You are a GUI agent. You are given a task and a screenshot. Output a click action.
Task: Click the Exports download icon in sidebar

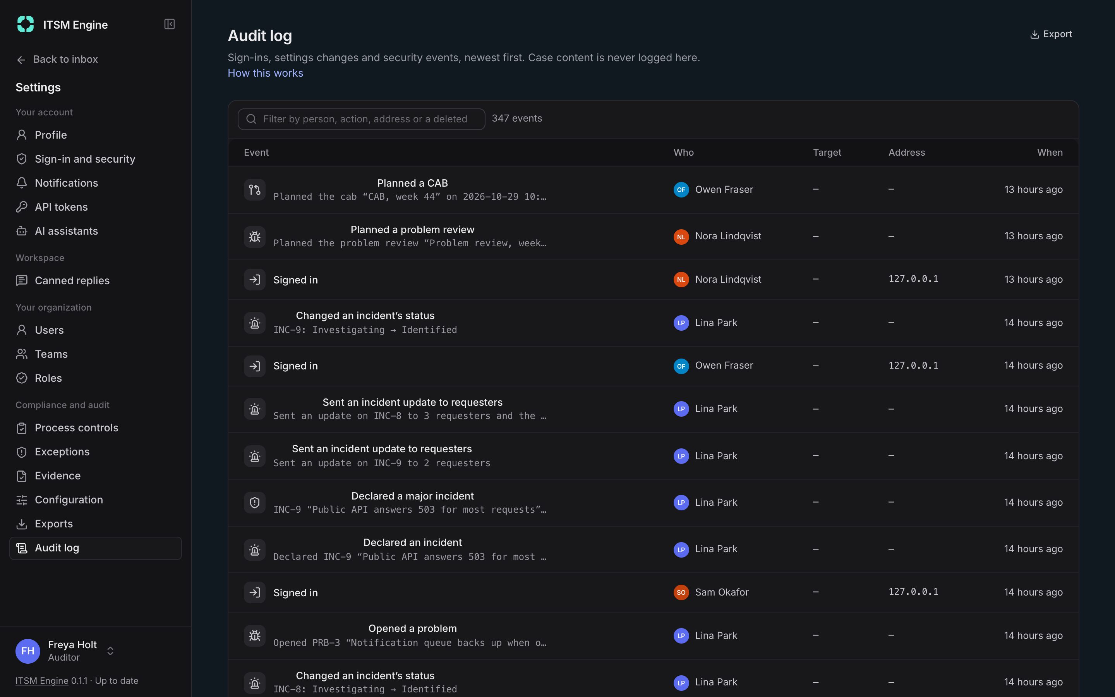(x=22, y=524)
